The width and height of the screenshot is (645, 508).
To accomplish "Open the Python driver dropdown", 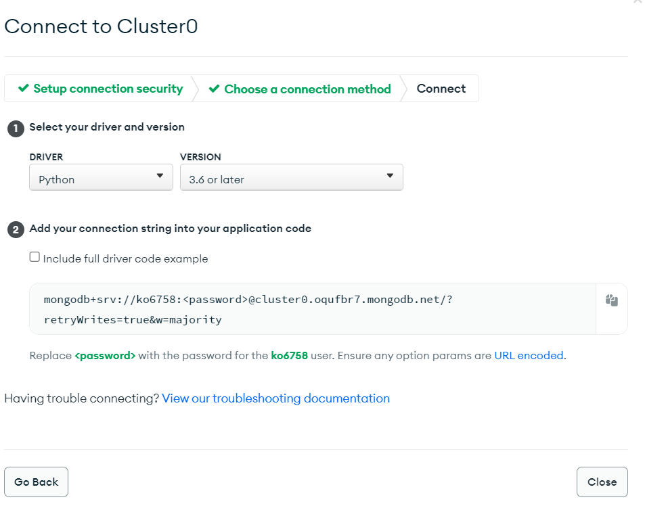I will coord(101,177).
